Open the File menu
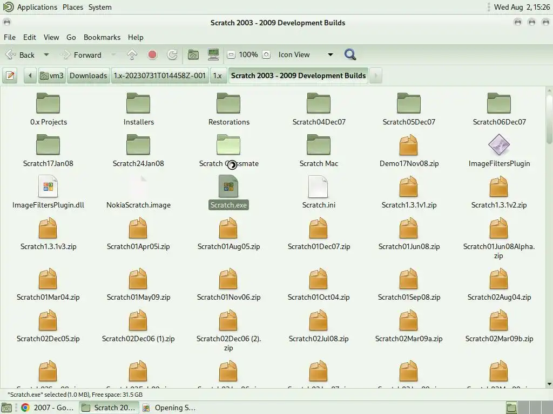This screenshot has height=414, width=553. click(10, 37)
